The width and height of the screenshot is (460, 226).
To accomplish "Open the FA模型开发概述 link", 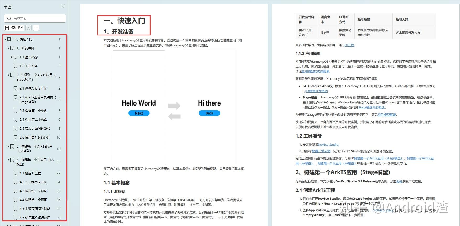I will (317, 91).
